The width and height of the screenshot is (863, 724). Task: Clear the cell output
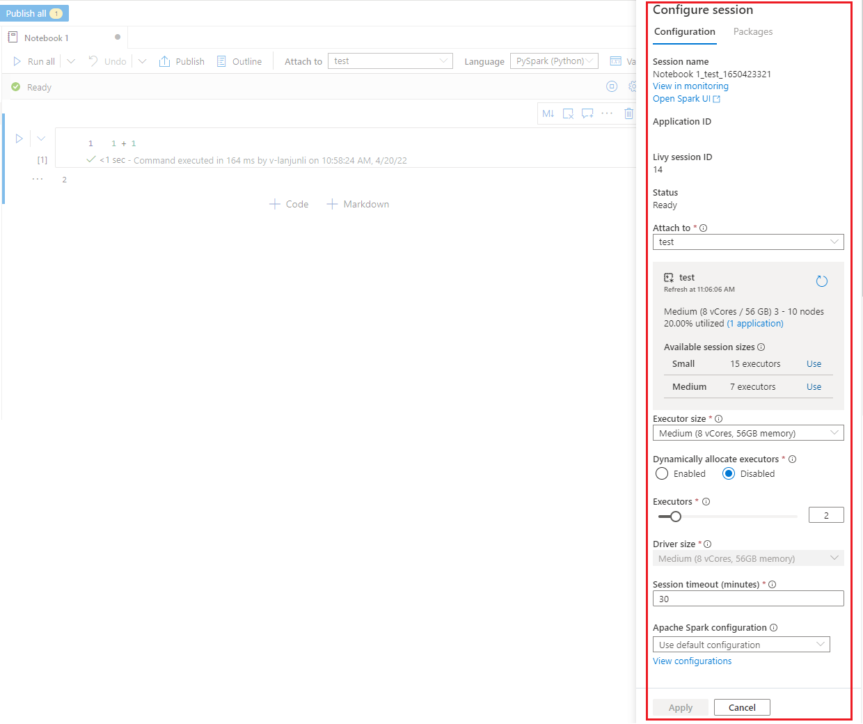pyautogui.click(x=568, y=113)
